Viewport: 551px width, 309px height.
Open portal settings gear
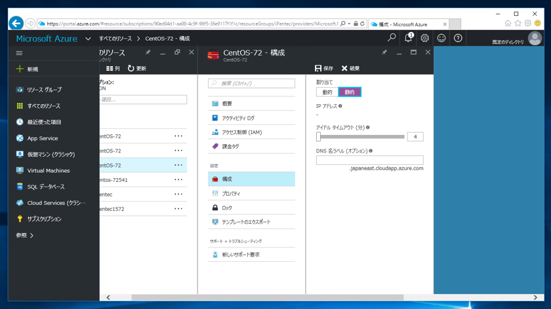coord(425,38)
